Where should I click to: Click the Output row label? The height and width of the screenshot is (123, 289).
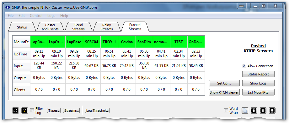click(x=21, y=78)
